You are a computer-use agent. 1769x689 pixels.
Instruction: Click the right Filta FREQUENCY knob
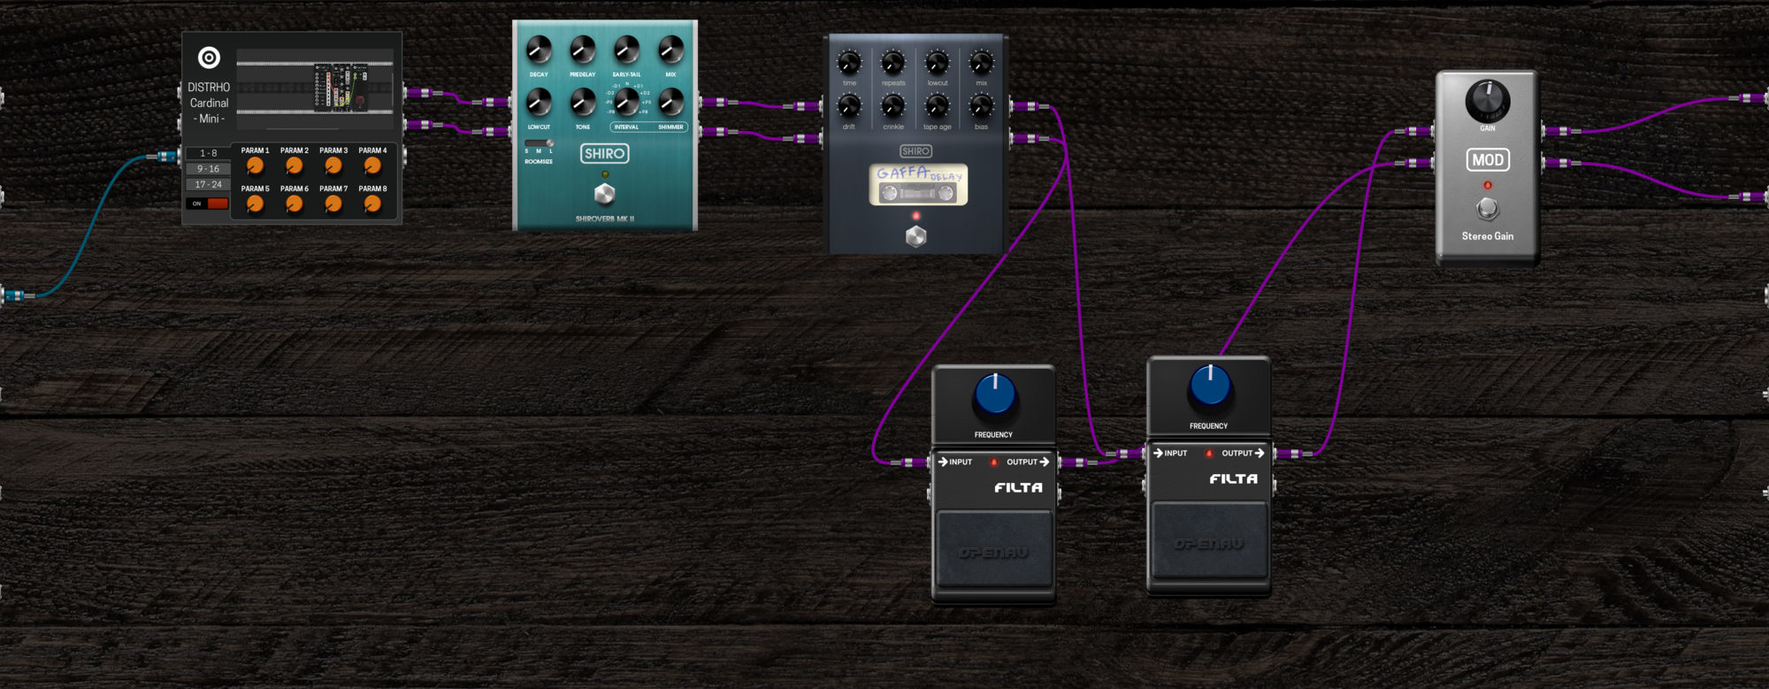[1210, 387]
